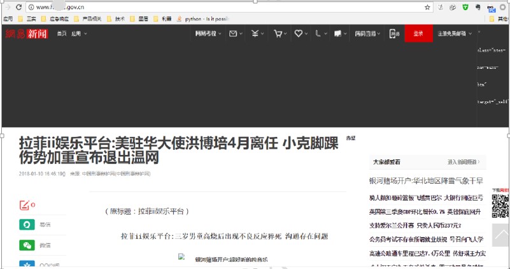
Task: Click the red 登录 login button
Action: [418, 34]
